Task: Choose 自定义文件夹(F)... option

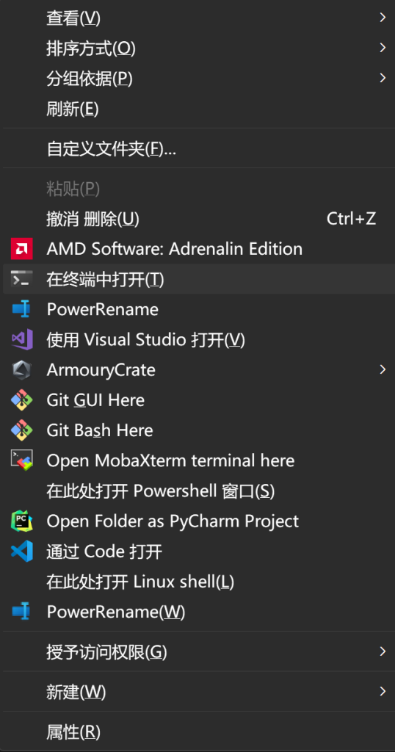Action: click(x=197, y=148)
